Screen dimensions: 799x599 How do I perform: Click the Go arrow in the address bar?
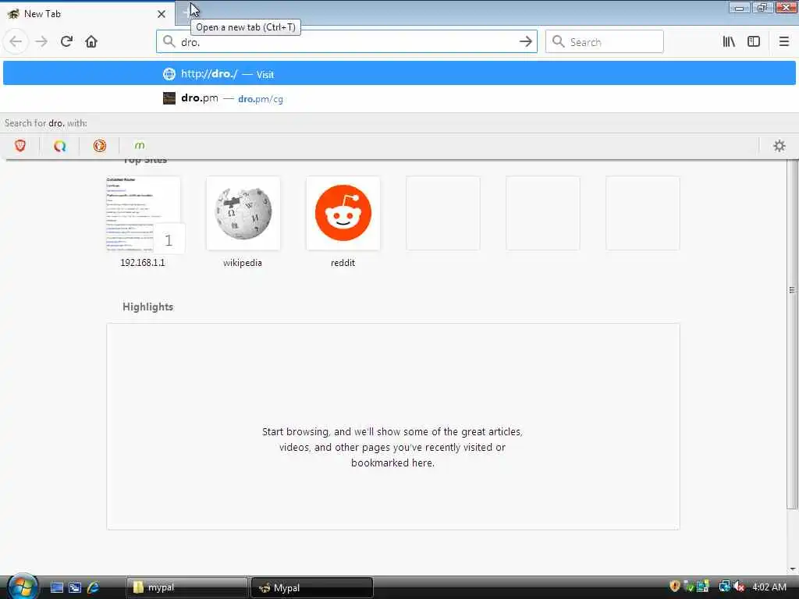(525, 42)
